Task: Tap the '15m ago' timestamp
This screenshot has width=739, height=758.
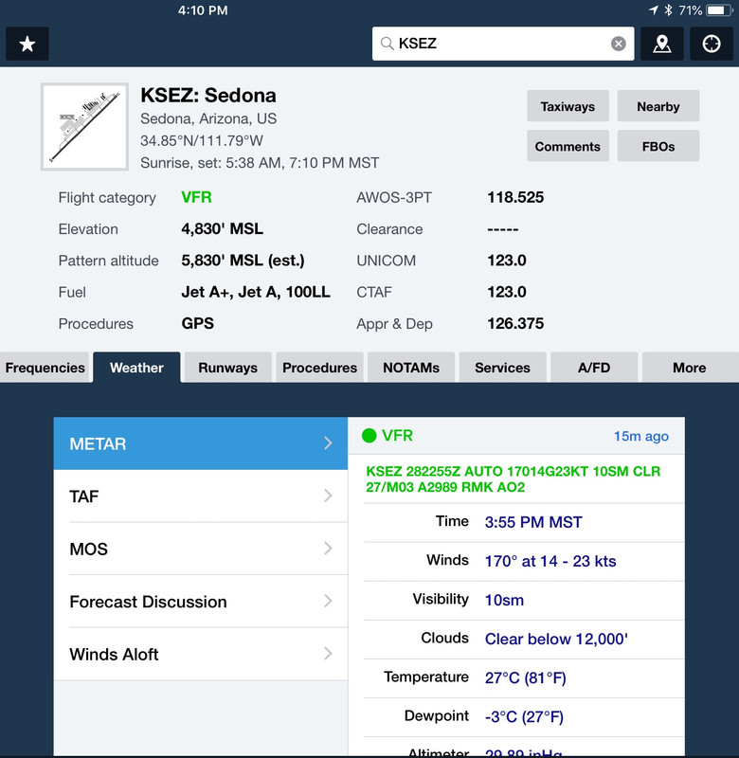Action: click(x=640, y=436)
